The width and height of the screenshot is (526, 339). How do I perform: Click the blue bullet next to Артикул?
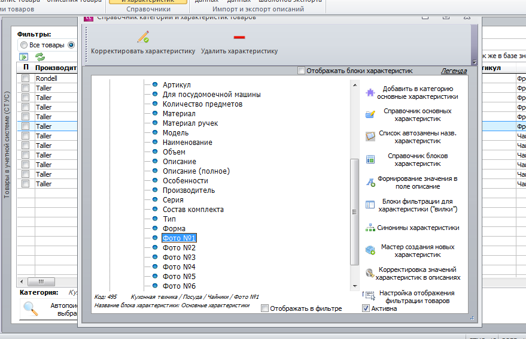point(155,84)
